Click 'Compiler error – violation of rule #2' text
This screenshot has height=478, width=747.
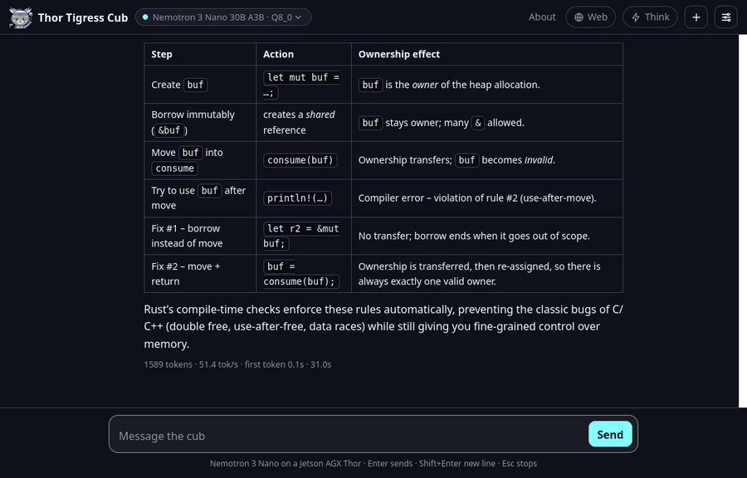point(477,198)
